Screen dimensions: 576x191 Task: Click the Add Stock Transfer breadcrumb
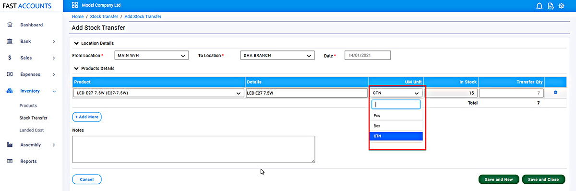(x=143, y=16)
